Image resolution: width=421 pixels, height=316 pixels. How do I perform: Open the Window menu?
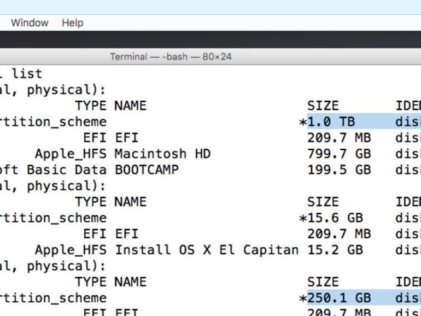30,23
